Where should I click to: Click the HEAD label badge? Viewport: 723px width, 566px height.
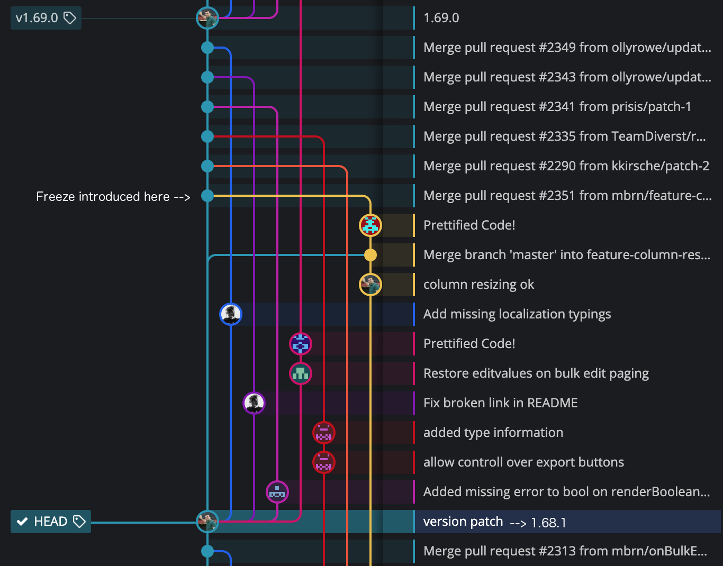coord(50,521)
